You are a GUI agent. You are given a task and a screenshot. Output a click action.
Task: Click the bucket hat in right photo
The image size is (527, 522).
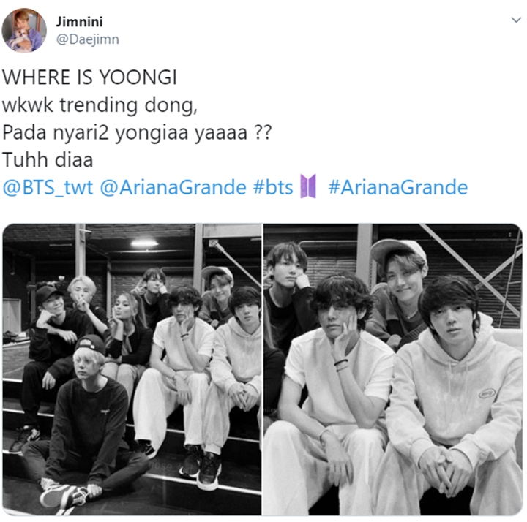click(397, 250)
